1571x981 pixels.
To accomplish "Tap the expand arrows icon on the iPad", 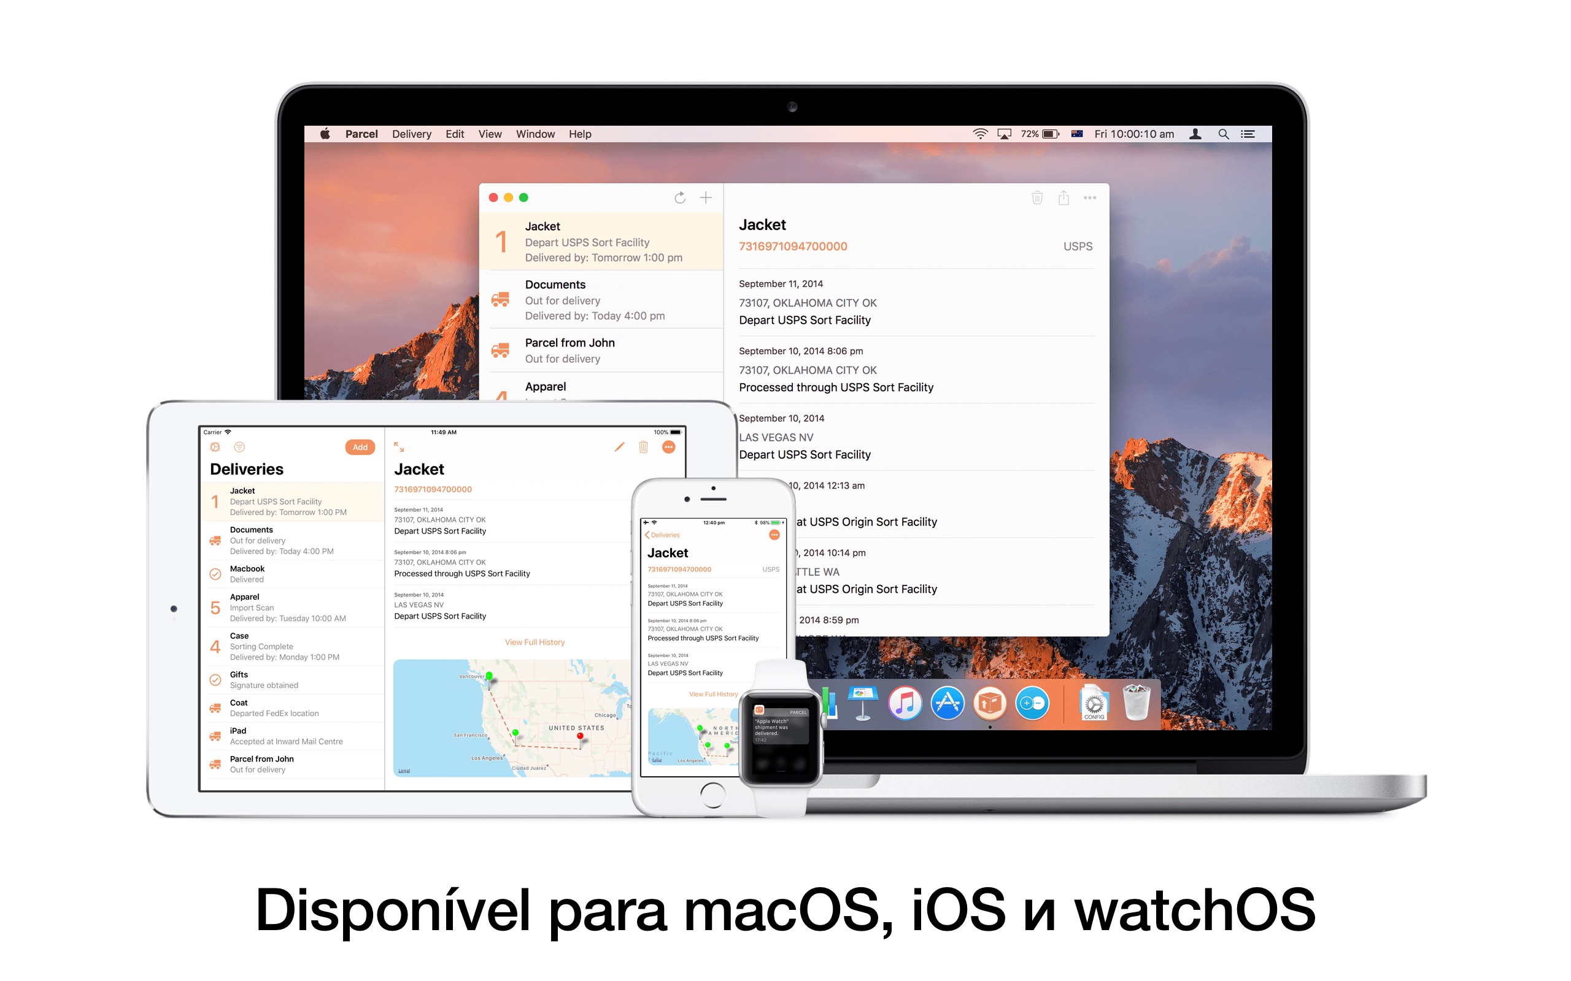I will (400, 447).
